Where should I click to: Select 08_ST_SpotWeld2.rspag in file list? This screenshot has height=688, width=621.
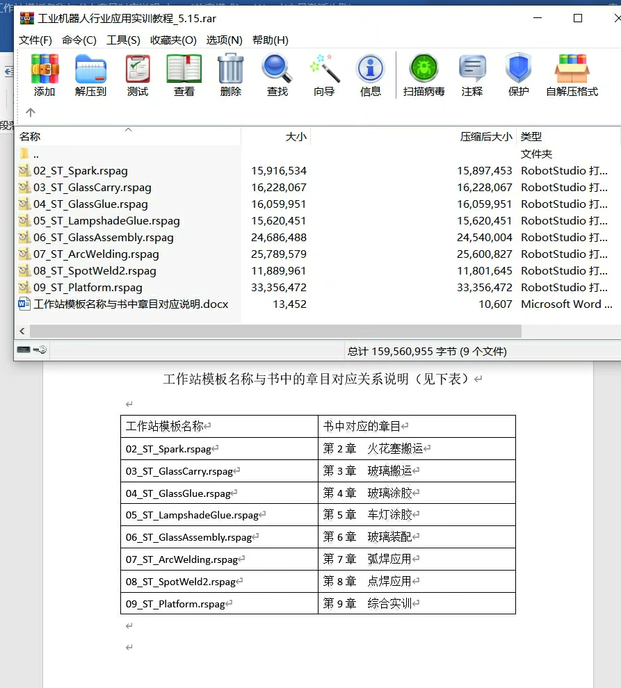[95, 271]
